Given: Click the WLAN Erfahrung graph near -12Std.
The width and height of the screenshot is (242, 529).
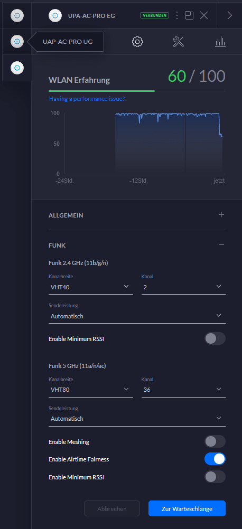Looking at the screenshot, I should coord(139,144).
